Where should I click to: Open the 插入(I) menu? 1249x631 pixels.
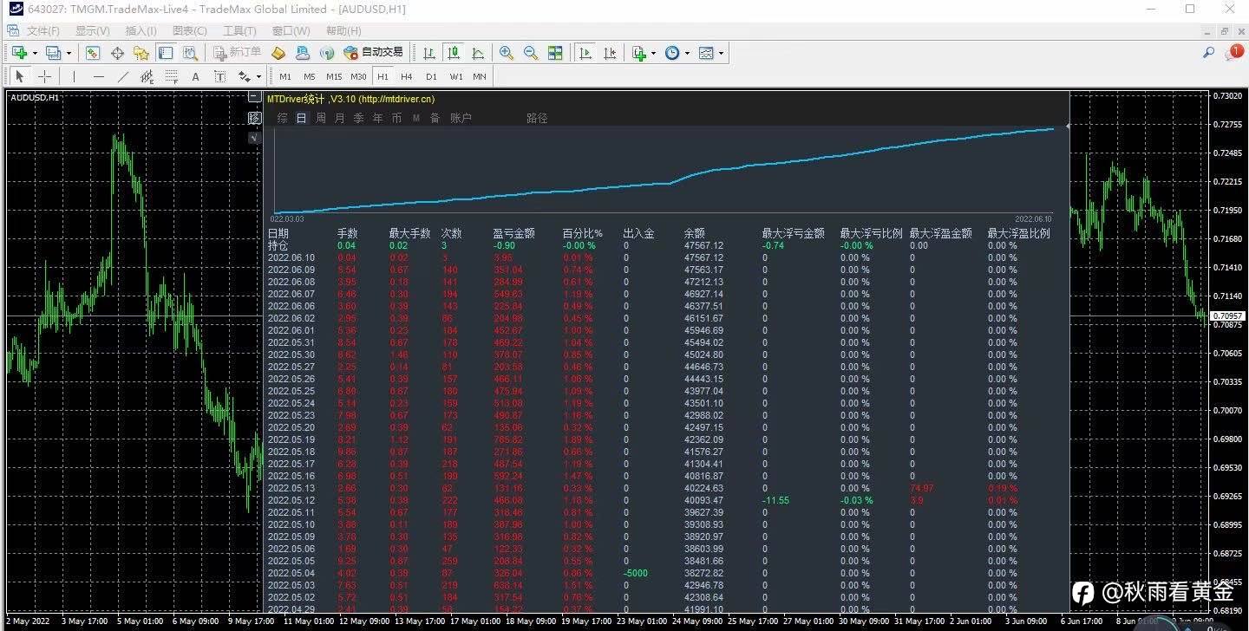(x=141, y=31)
